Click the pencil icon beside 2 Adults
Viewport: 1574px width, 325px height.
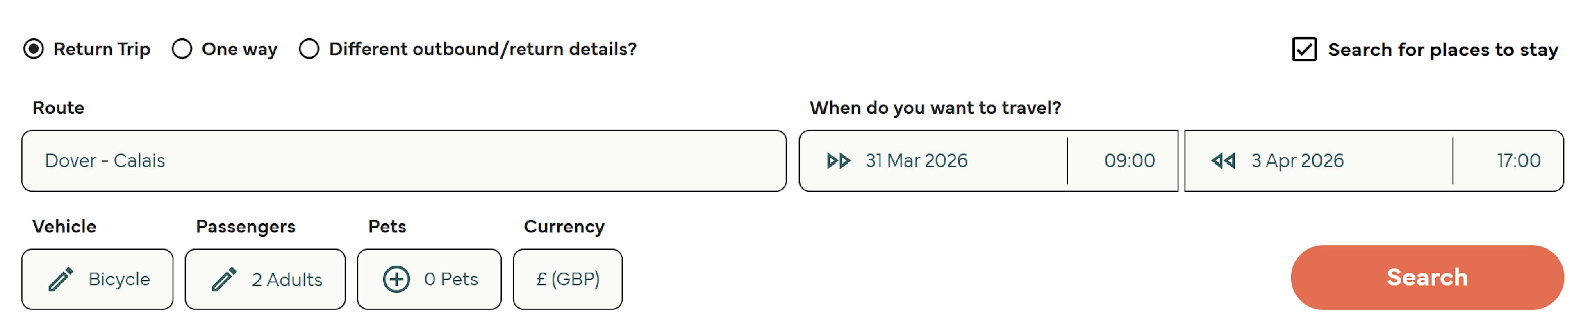[x=224, y=279]
